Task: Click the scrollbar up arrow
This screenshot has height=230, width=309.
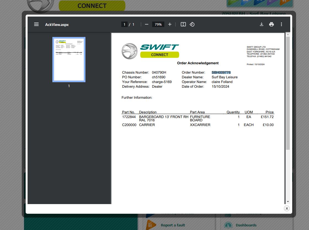Action: (x=288, y=34)
